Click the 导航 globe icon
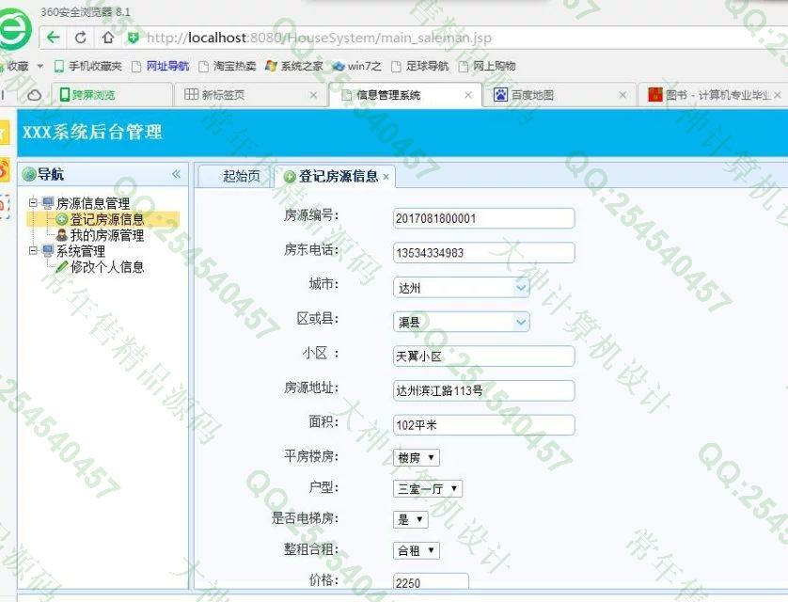This screenshot has width=788, height=602. coord(29,174)
